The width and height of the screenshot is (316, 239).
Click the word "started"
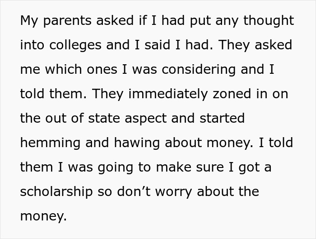click(222, 118)
